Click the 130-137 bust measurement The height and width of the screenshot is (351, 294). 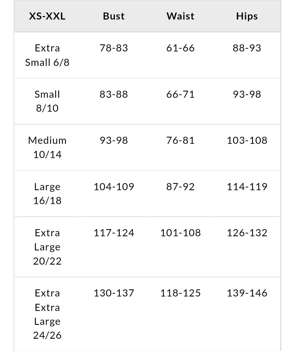point(114,293)
